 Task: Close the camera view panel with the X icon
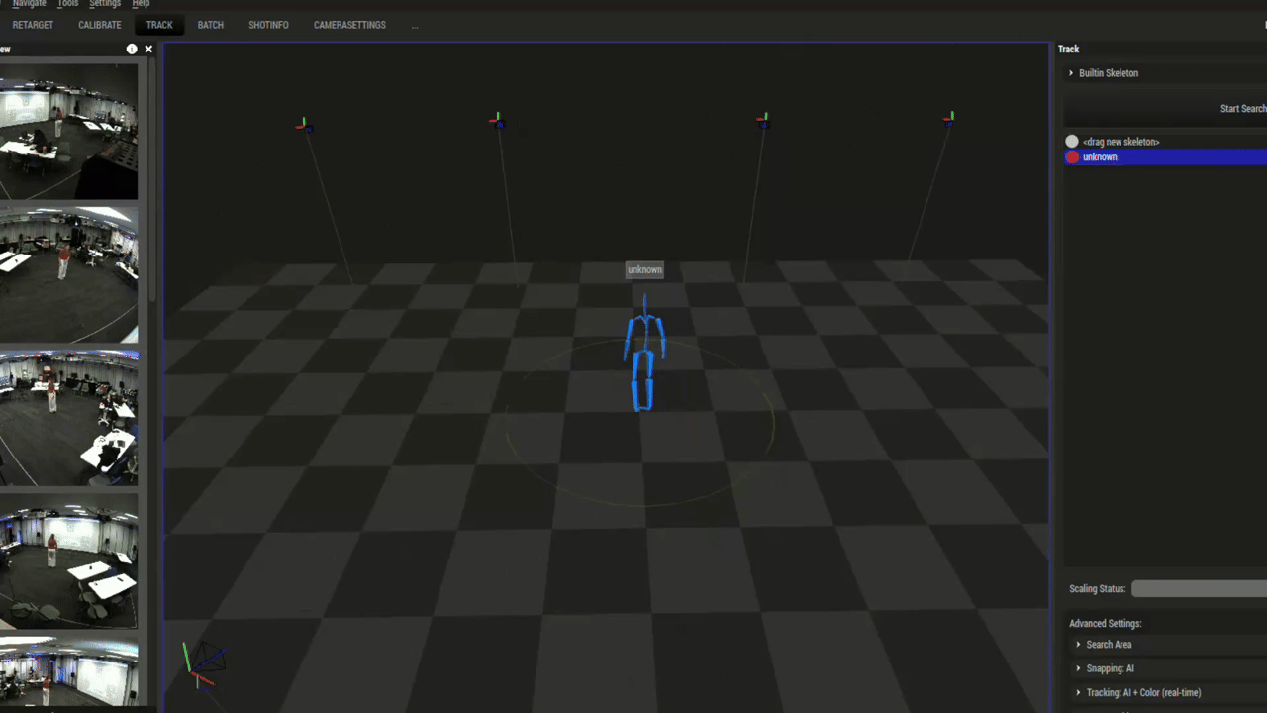(148, 49)
